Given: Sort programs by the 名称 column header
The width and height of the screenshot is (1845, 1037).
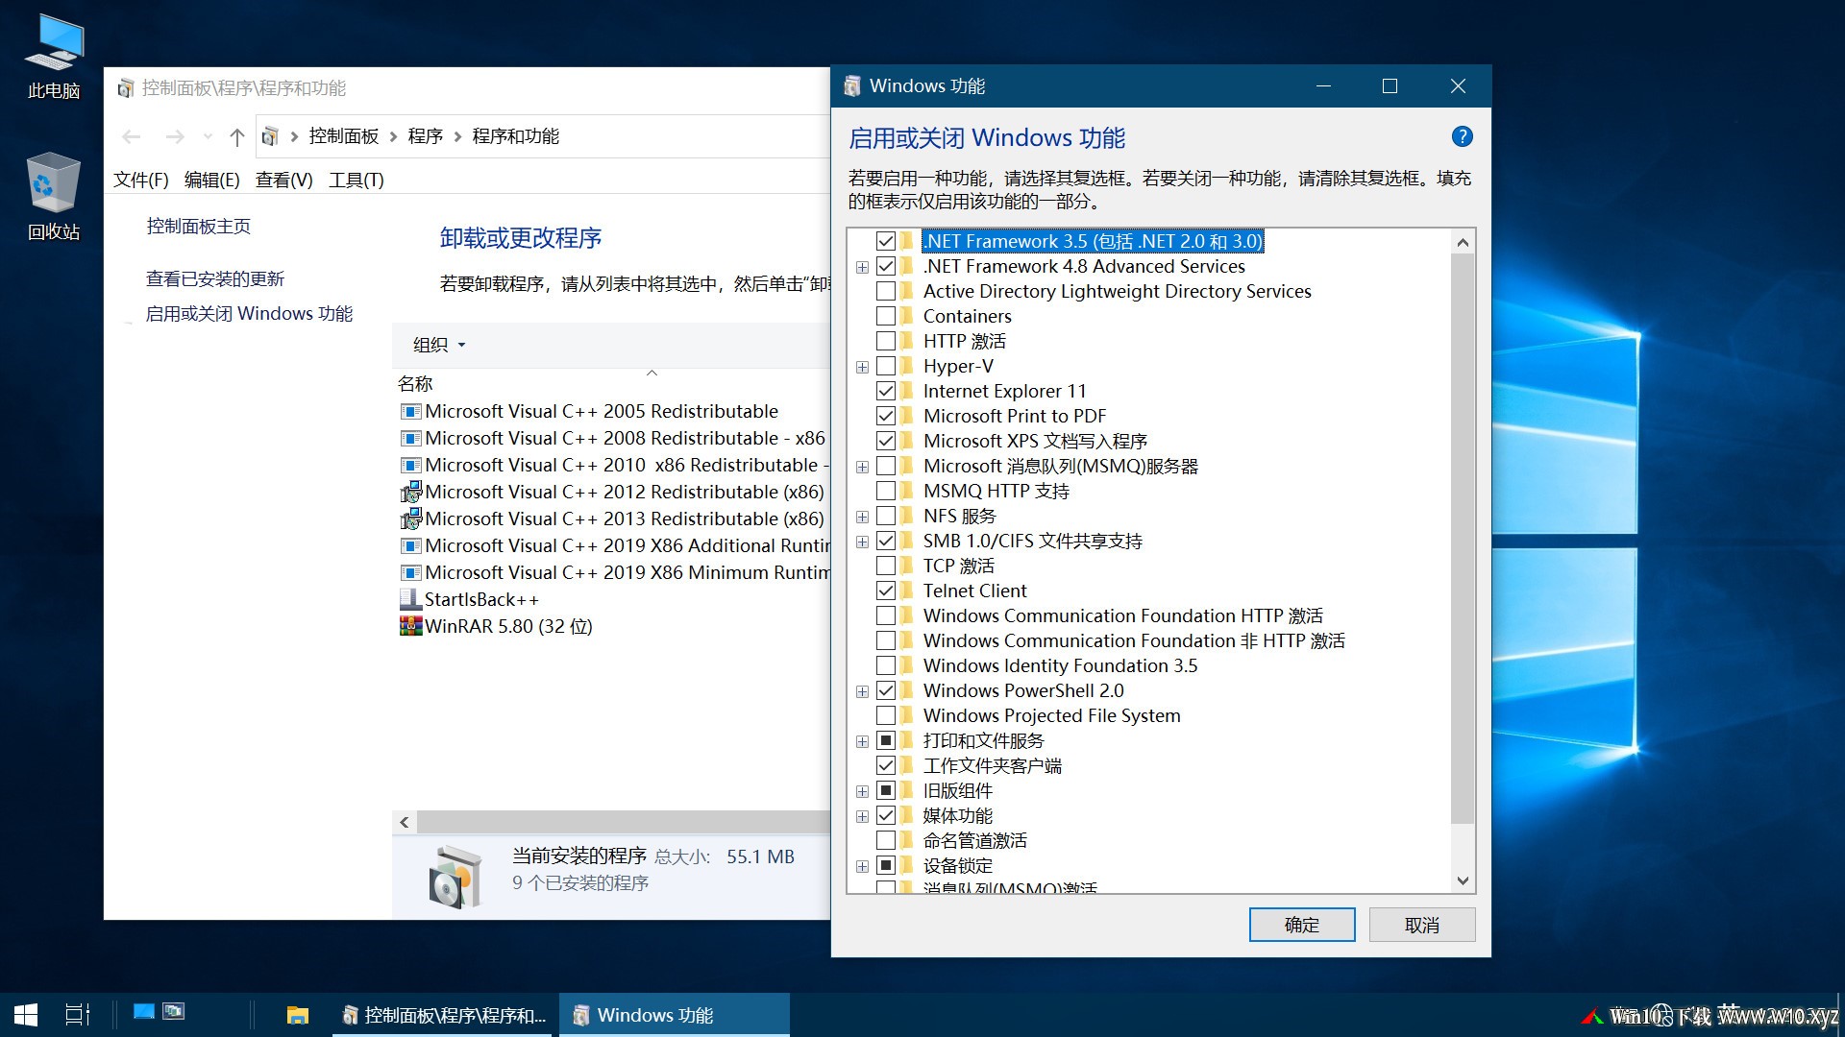Looking at the screenshot, I should coord(415,384).
